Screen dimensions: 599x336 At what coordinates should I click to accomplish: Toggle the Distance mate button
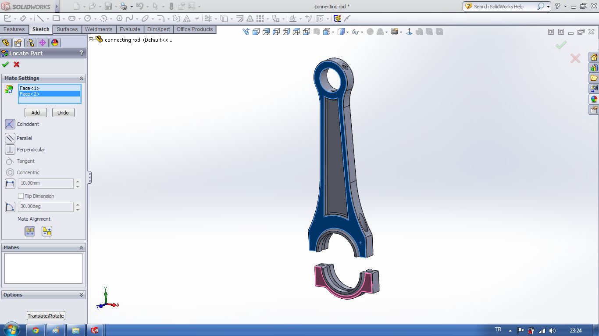click(10, 183)
